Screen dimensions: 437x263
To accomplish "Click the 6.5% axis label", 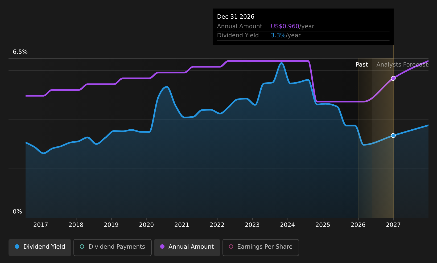I will pos(20,52).
